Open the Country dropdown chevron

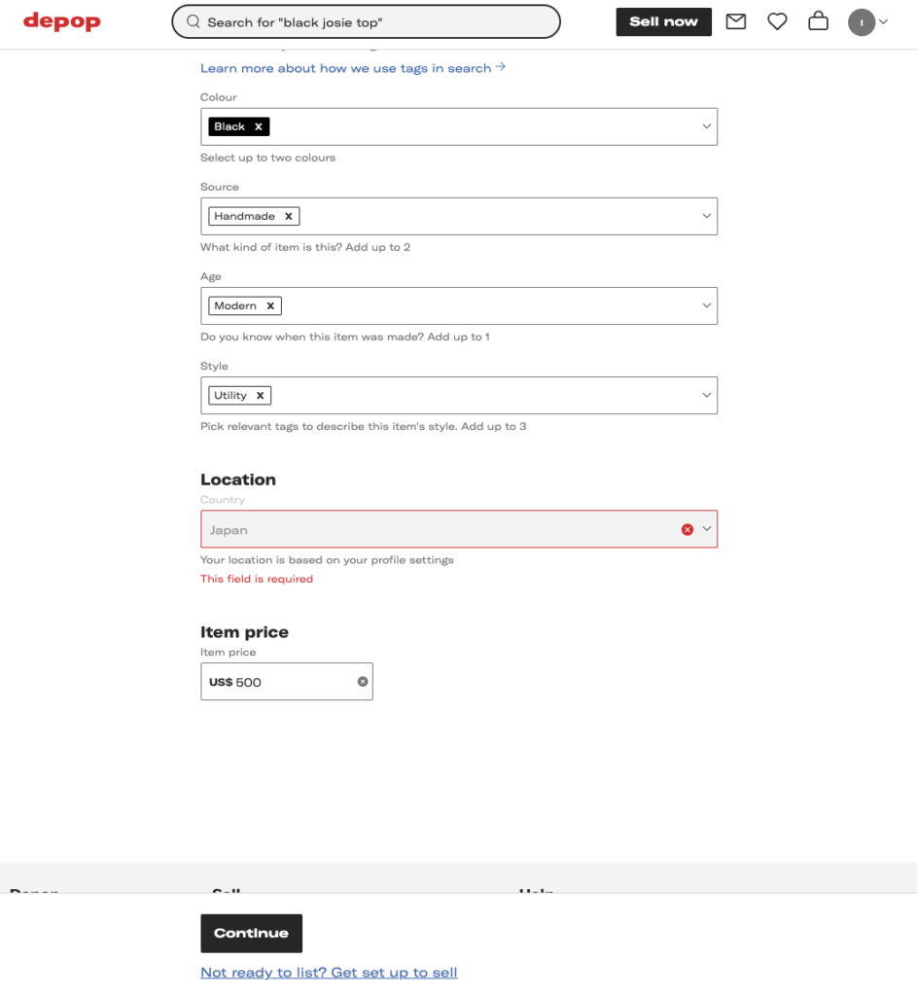[707, 529]
